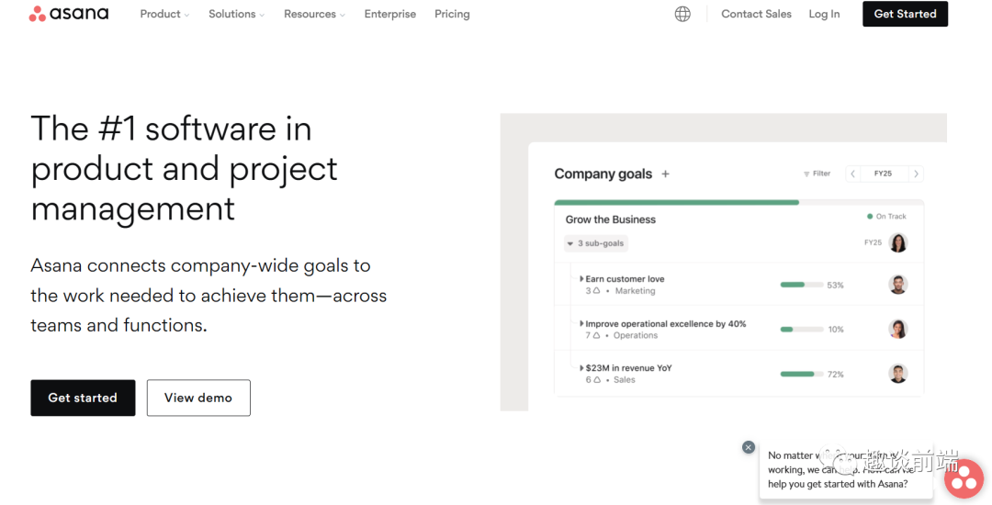Expand the Resources dropdown menu
This screenshot has width=992, height=505.
point(314,14)
